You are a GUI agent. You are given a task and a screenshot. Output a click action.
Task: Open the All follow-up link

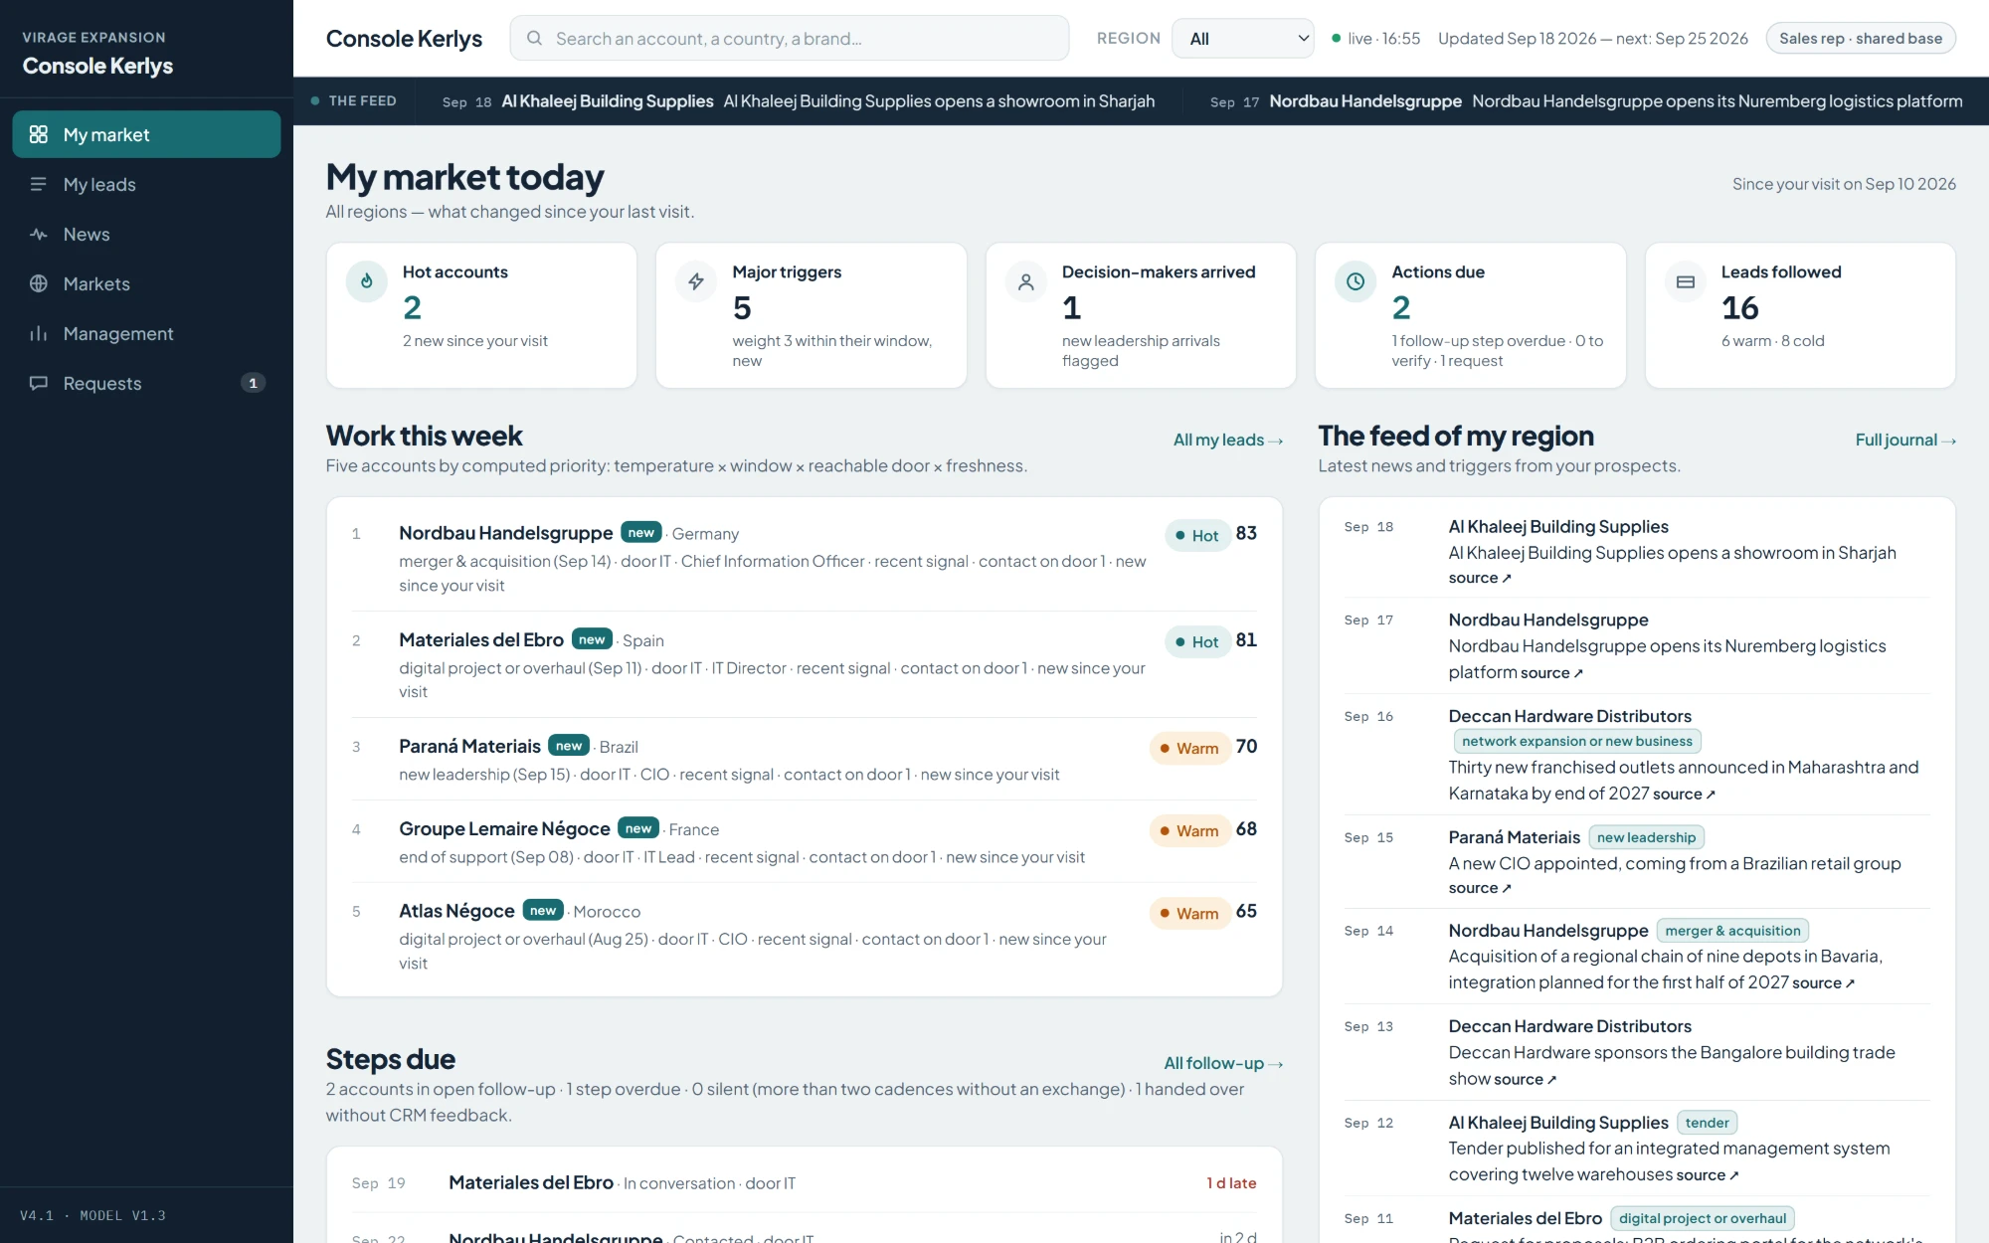(x=1223, y=1063)
